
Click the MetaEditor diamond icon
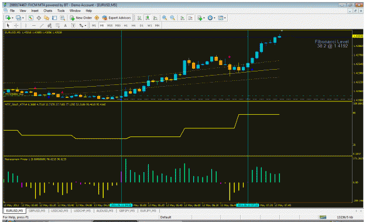(x=97, y=18)
